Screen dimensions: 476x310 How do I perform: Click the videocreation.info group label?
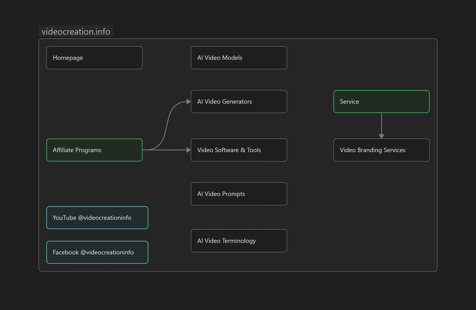click(76, 32)
